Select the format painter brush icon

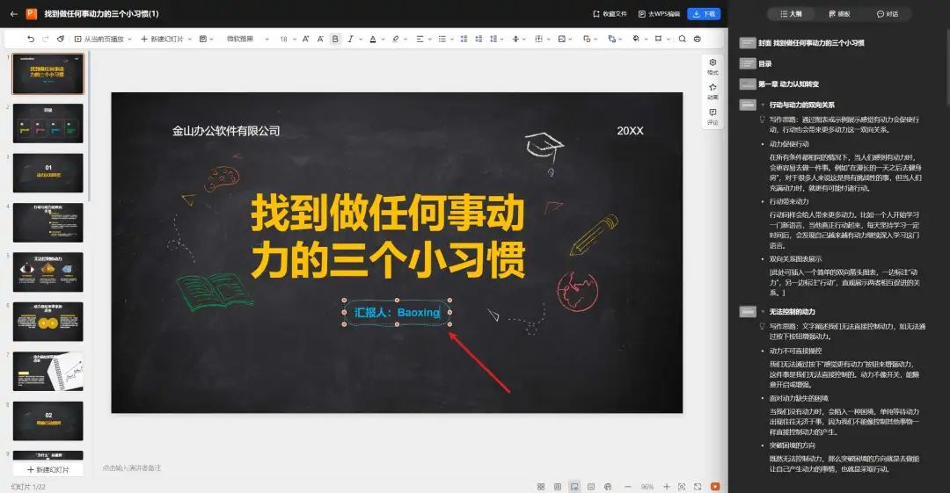click(x=60, y=39)
